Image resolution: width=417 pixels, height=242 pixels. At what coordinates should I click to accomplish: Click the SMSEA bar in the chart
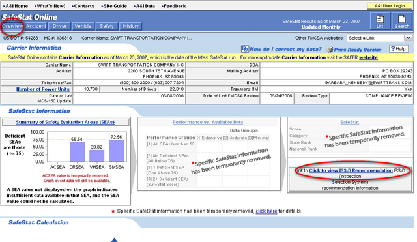tap(117, 151)
